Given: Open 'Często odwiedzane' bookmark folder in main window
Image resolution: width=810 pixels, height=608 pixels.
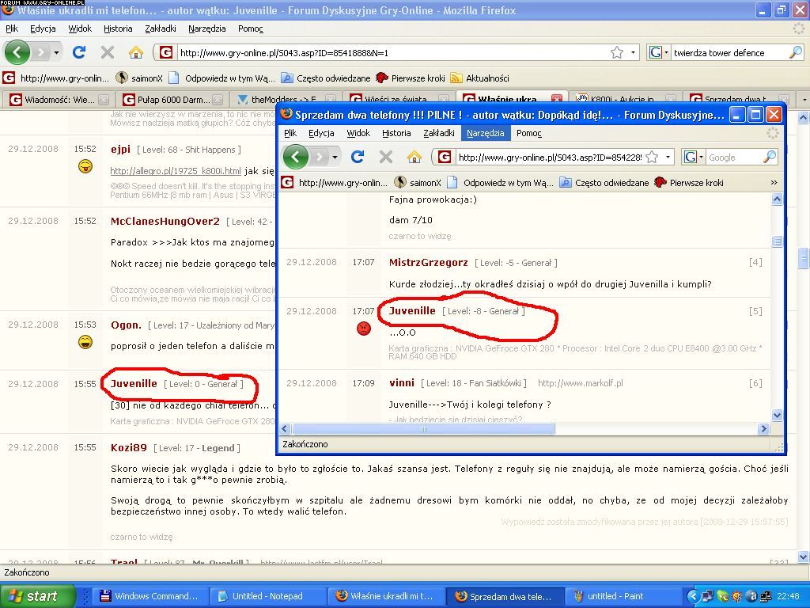Looking at the screenshot, I should (x=327, y=78).
